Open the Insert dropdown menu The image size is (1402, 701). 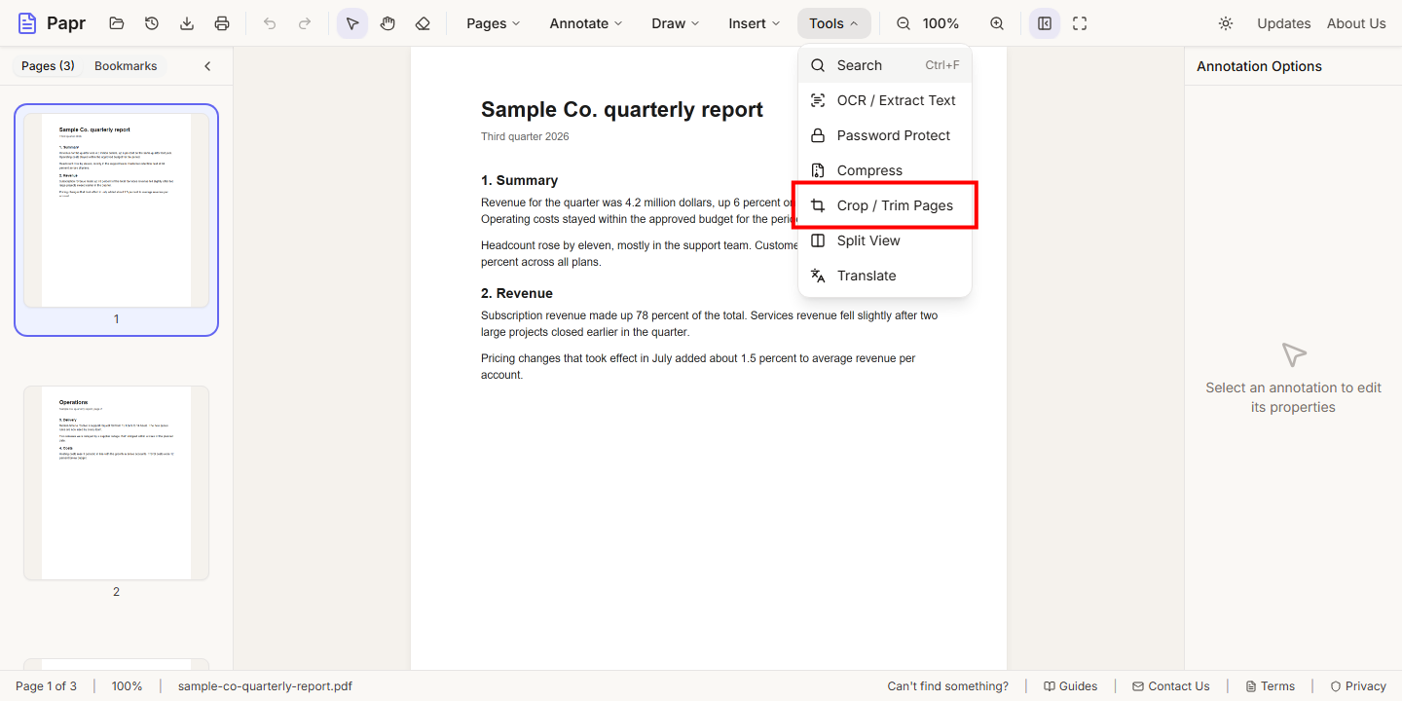coord(755,23)
